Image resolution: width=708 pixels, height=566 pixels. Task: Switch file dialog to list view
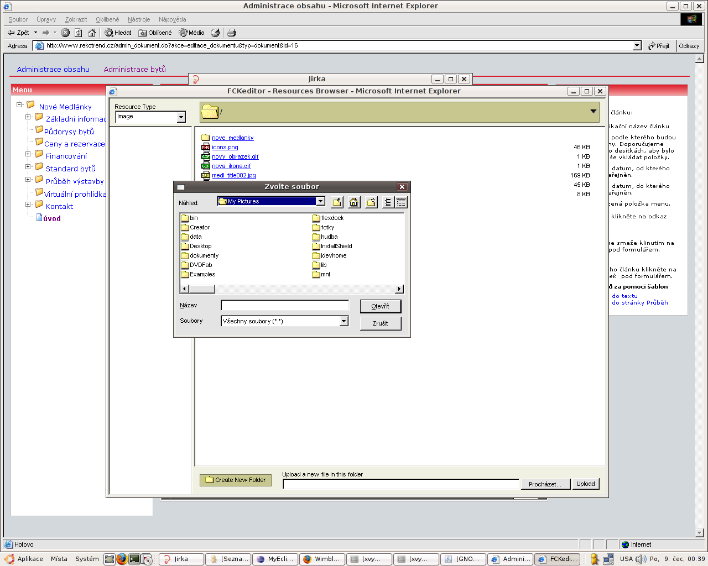pyautogui.click(x=388, y=202)
